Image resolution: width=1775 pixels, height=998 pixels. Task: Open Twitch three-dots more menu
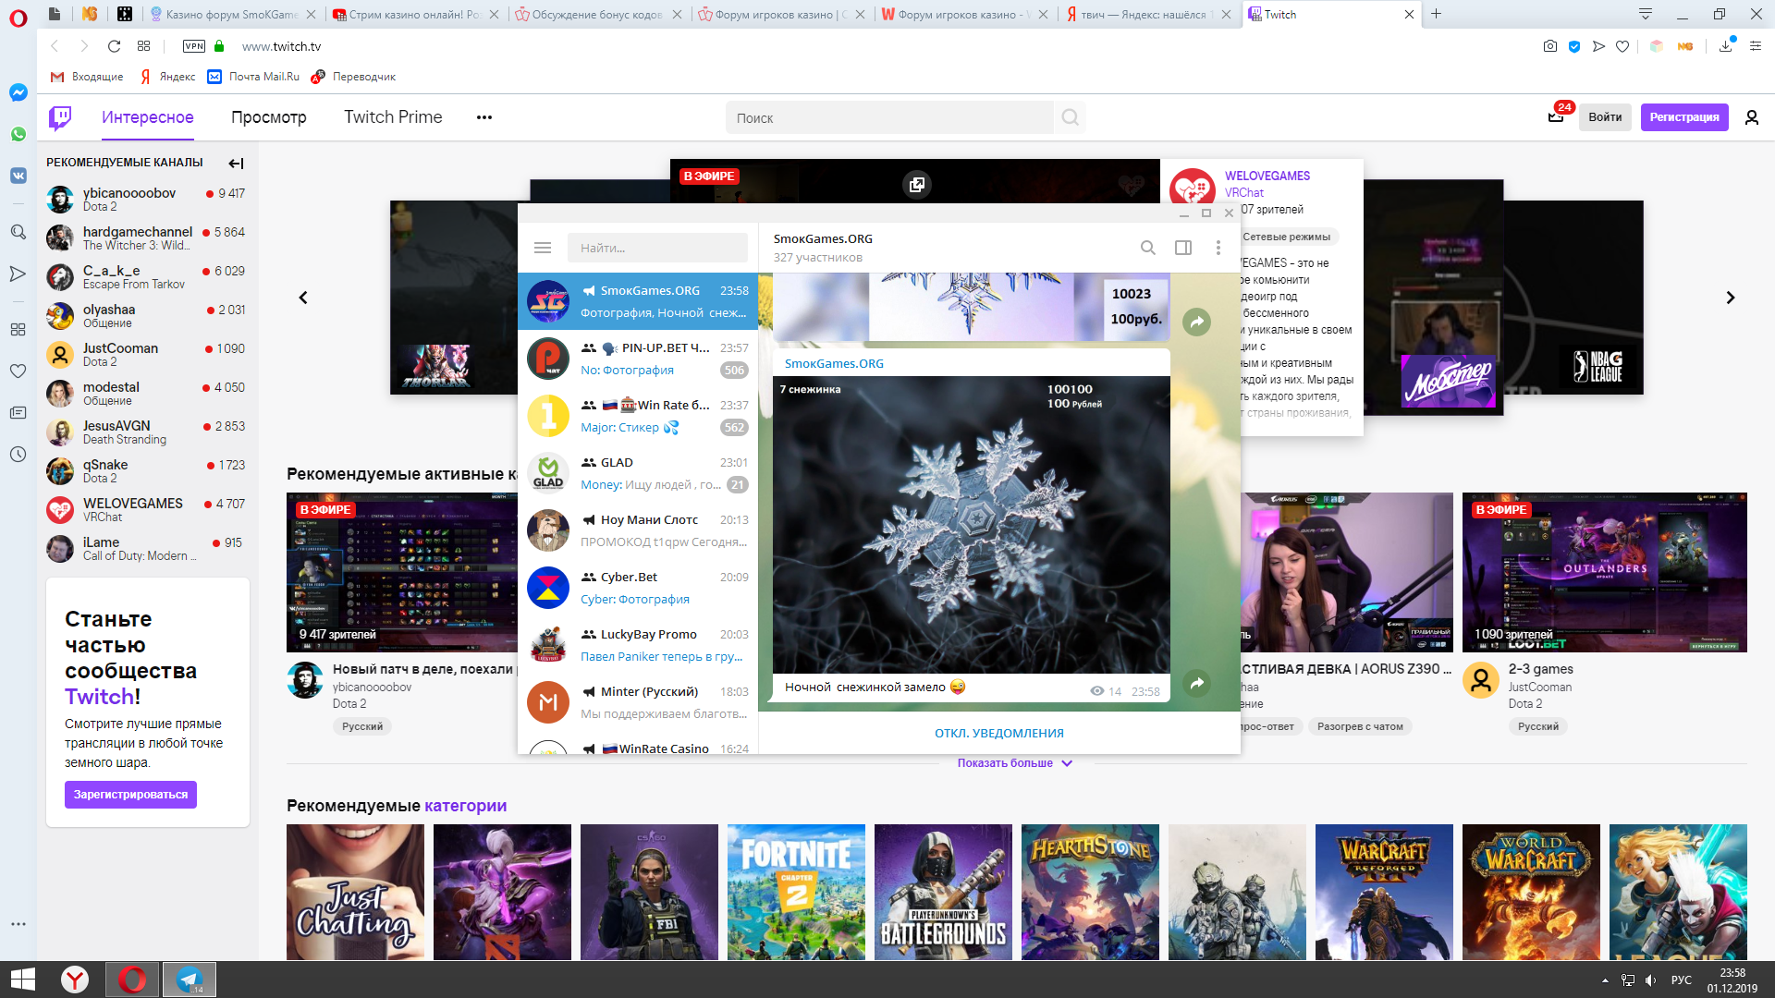point(484,117)
